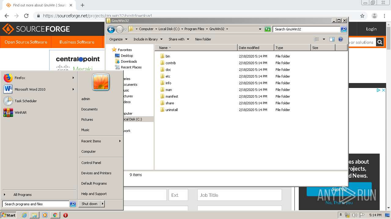
Task: Open the Organize menu
Action: (x=118, y=39)
